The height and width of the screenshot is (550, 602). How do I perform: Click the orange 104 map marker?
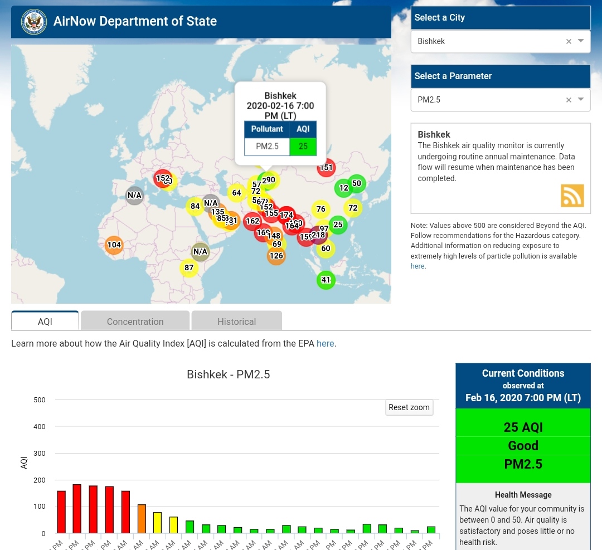114,245
